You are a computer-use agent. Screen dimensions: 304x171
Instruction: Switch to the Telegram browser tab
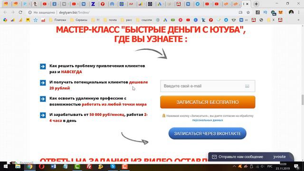(198, 4)
